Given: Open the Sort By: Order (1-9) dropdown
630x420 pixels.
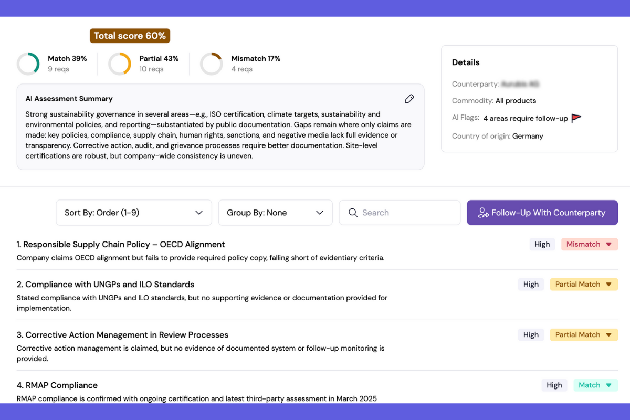Looking at the screenshot, I should (134, 213).
